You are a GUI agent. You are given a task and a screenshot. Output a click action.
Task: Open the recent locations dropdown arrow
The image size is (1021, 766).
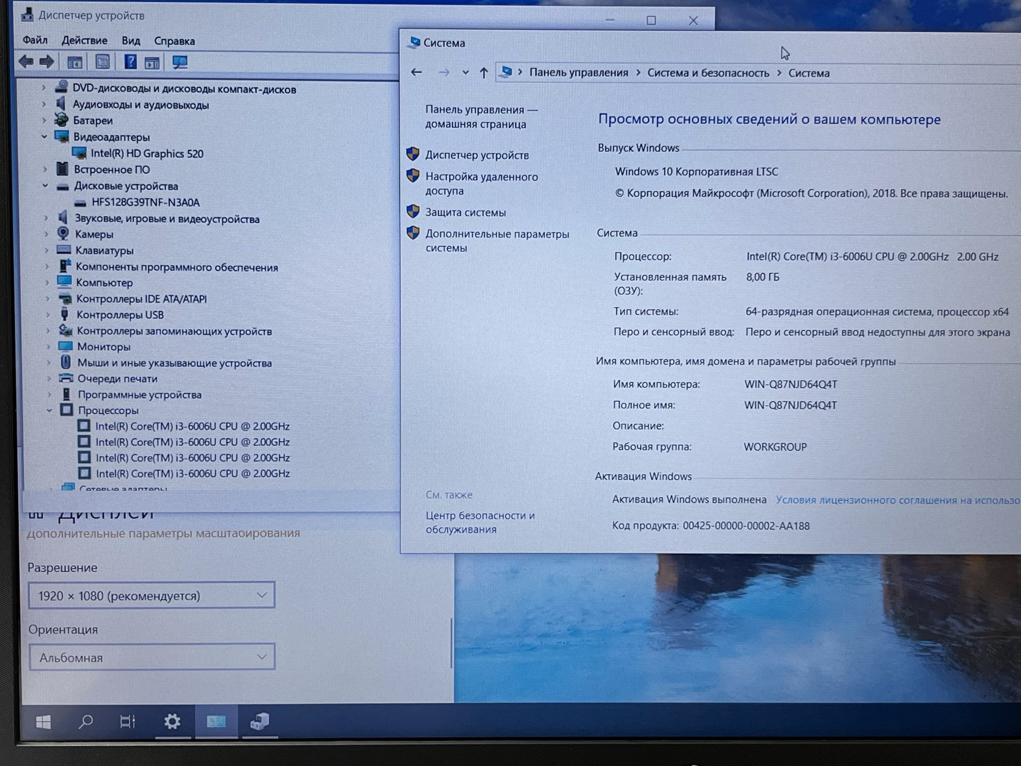(465, 73)
